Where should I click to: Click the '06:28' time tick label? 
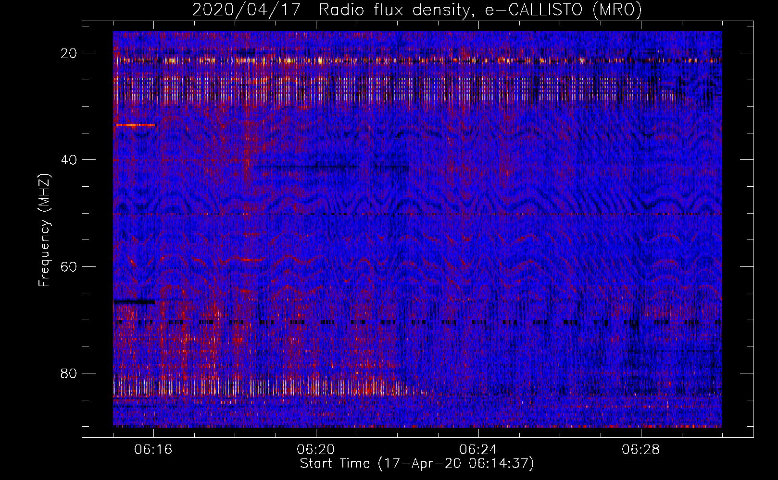[641, 450]
